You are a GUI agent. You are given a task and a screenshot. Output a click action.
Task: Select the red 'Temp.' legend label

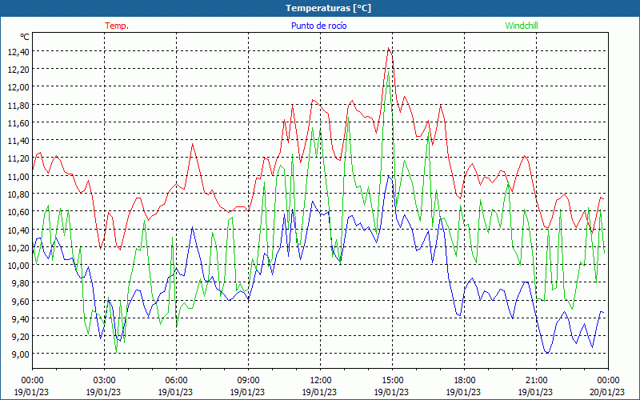pyautogui.click(x=117, y=26)
